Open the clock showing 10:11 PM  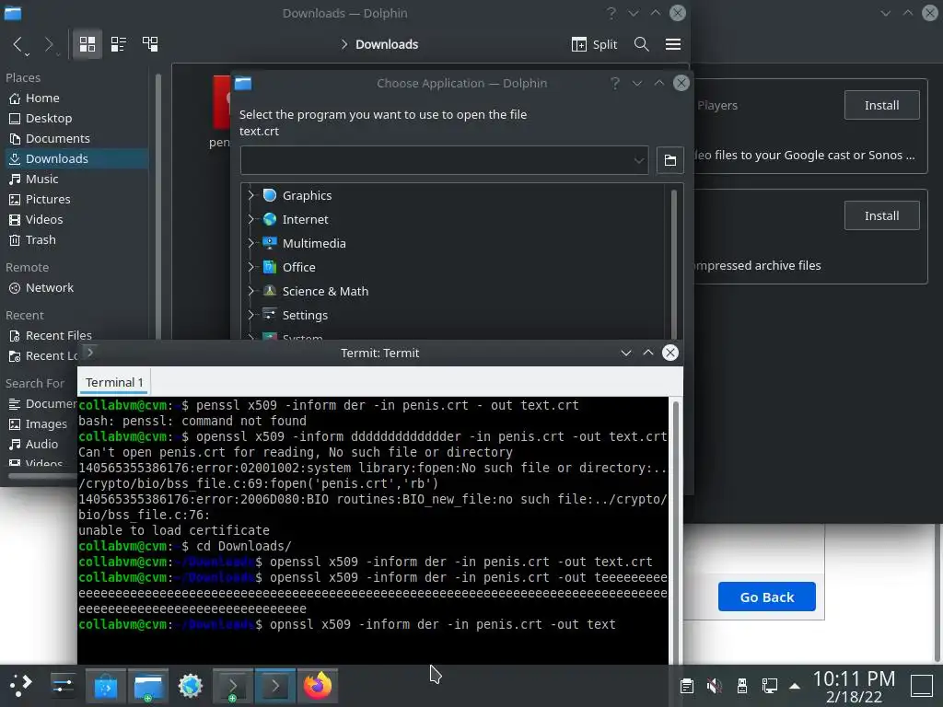[854, 686]
